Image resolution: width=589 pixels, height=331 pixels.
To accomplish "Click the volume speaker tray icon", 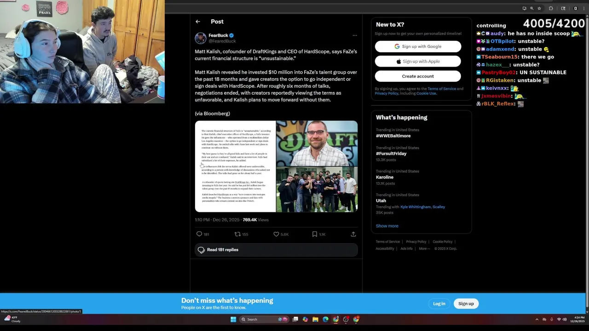I will point(565,319).
